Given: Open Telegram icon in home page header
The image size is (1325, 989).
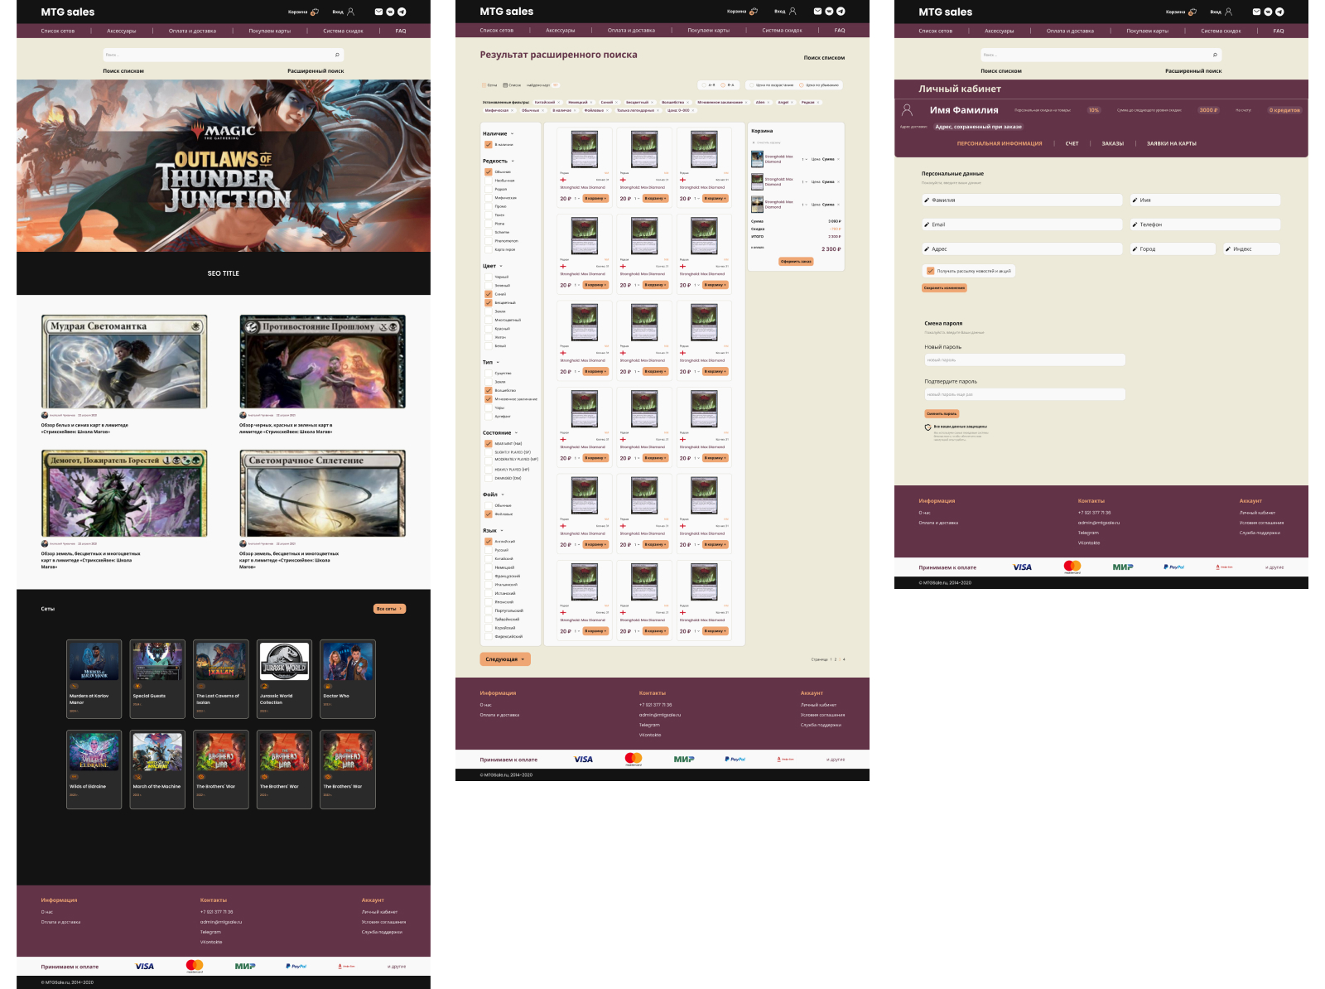Looking at the screenshot, I should pyautogui.click(x=402, y=12).
